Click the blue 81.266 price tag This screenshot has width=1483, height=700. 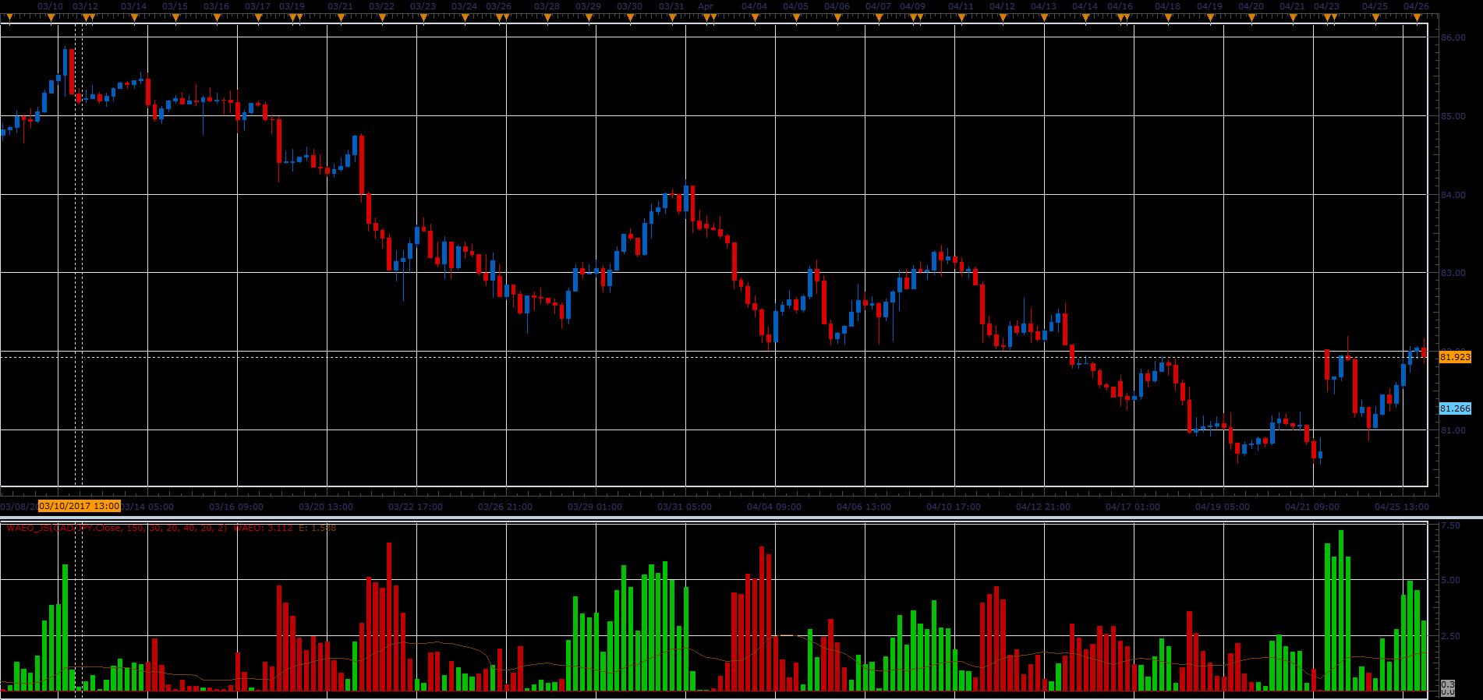1455,408
